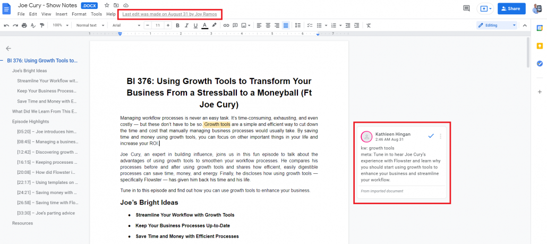Enable center text alignment

[x=268, y=26]
